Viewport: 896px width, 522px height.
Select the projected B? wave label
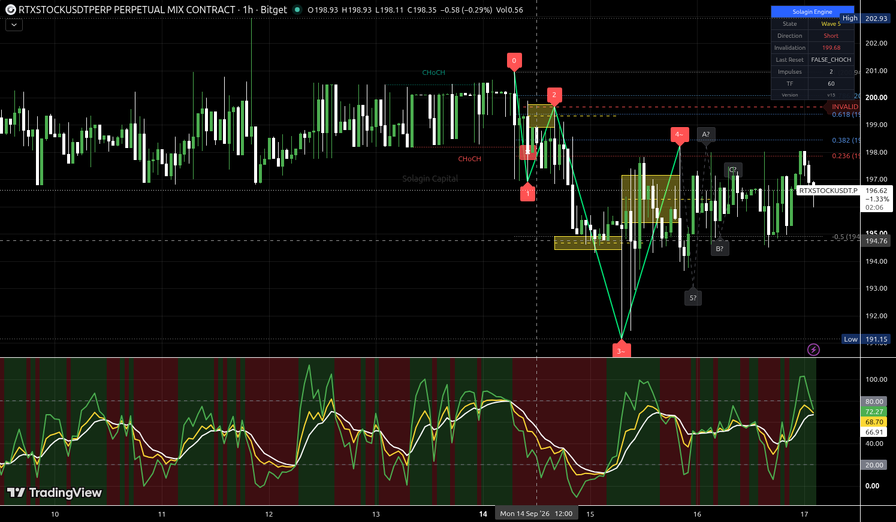(719, 249)
